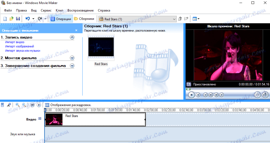
Task: Take a picture from the preview
Action: point(265,95)
